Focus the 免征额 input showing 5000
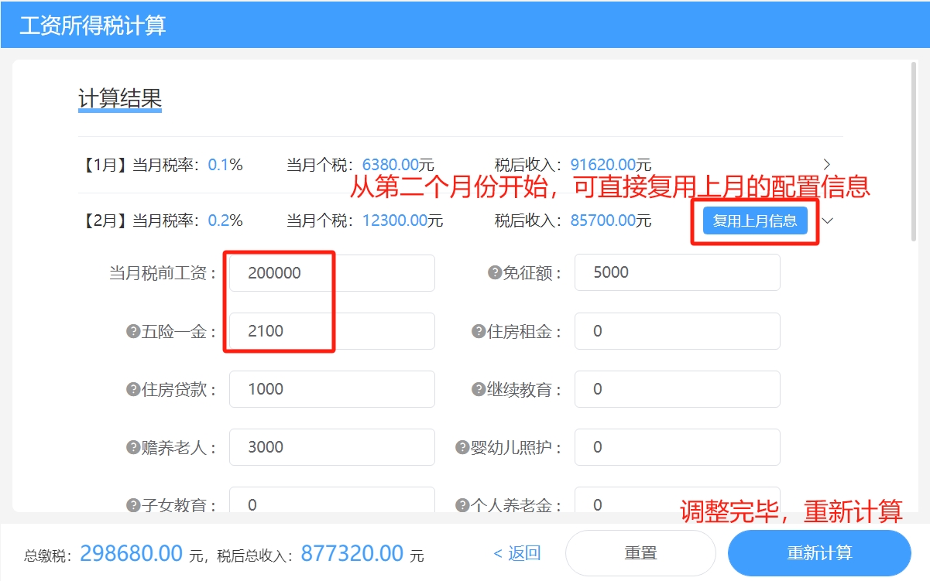The width and height of the screenshot is (930, 581). tap(677, 273)
